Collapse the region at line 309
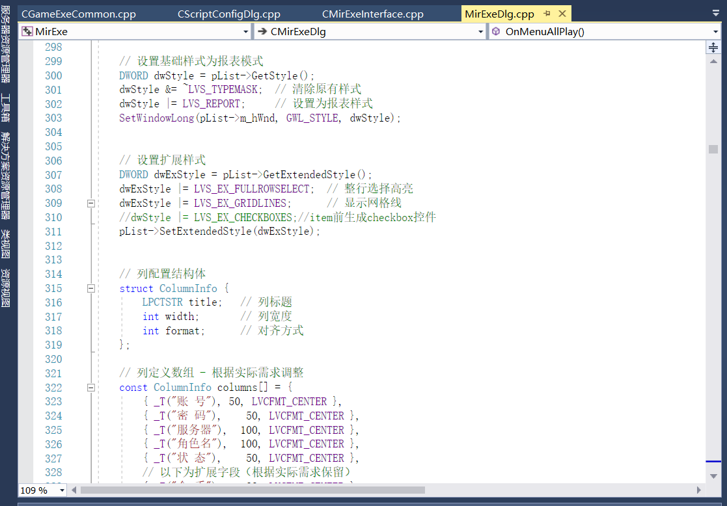The image size is (727, 506). (91, 204)
